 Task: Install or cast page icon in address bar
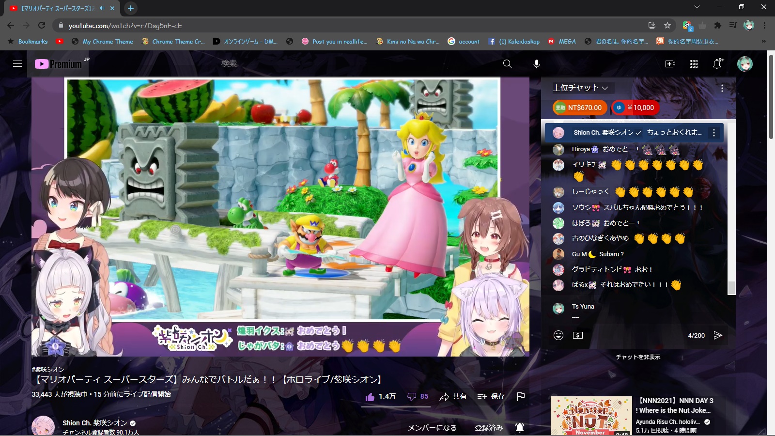[652, 25]
